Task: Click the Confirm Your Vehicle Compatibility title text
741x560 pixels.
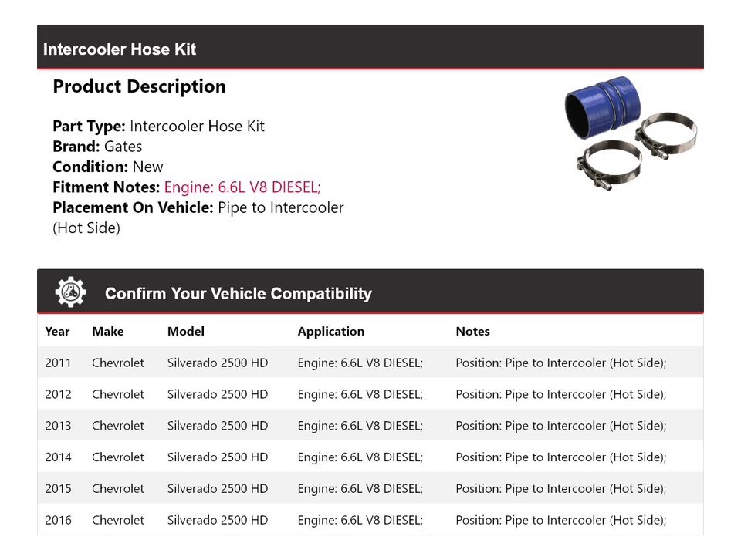Action: pyautogui.click(x=238, y=294)
